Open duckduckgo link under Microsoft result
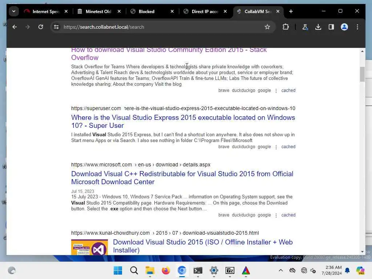The image size is (372, 279). 243,215
